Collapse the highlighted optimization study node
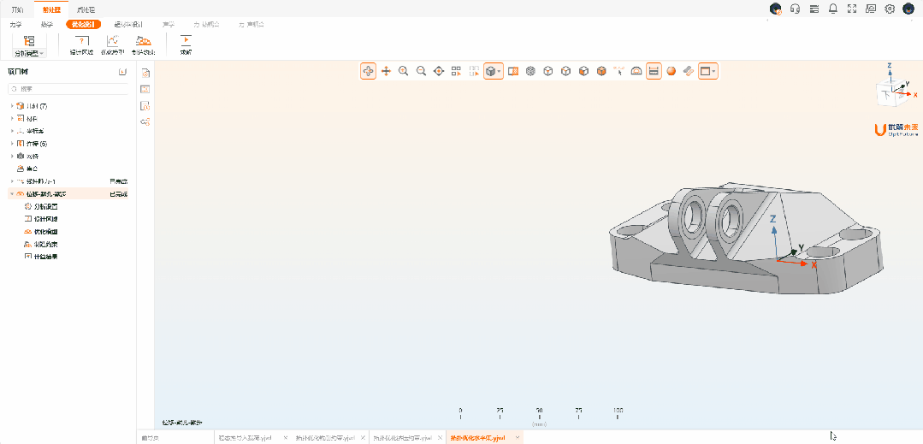This screenshot has width=923, height=444. pyautogui.click(x=12, y=193)
